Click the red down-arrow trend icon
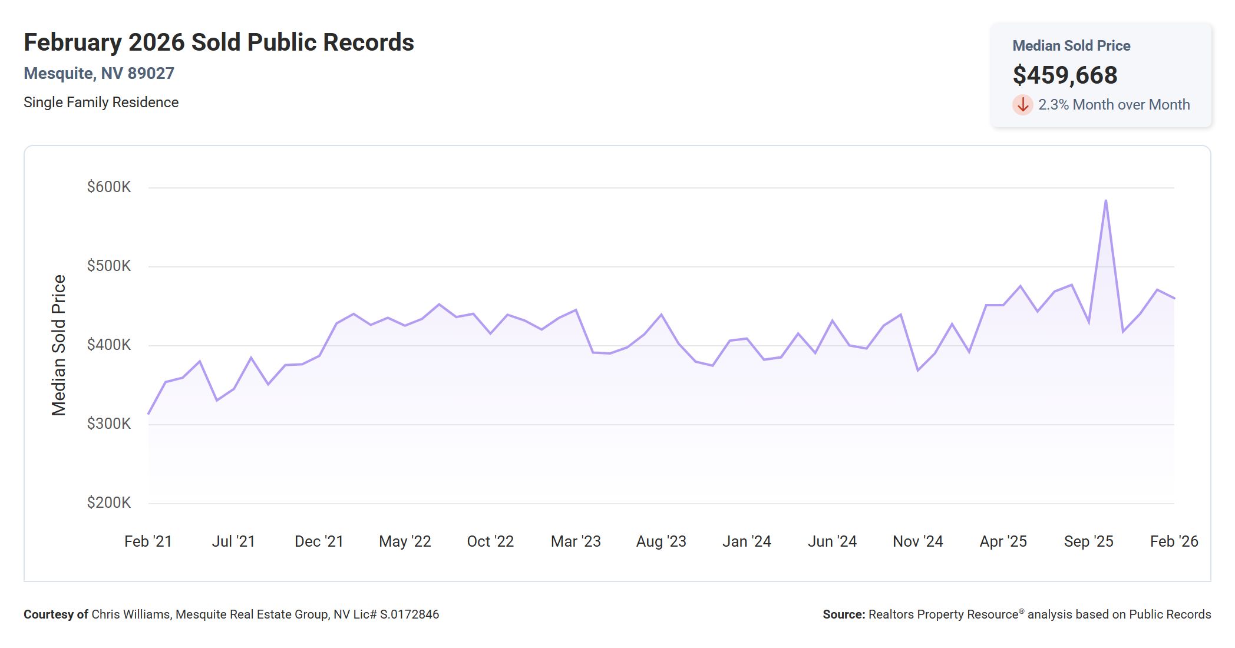 (1022, 105)
